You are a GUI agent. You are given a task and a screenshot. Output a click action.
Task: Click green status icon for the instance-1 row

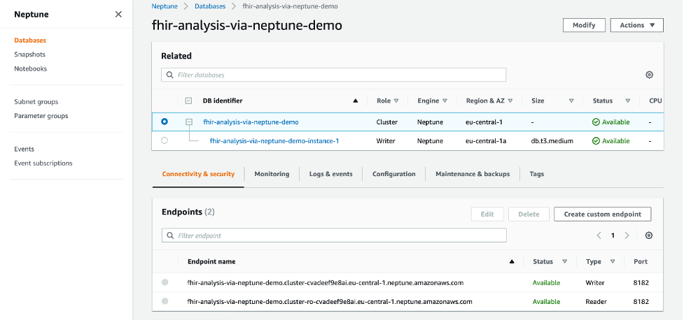coord(596,141)
